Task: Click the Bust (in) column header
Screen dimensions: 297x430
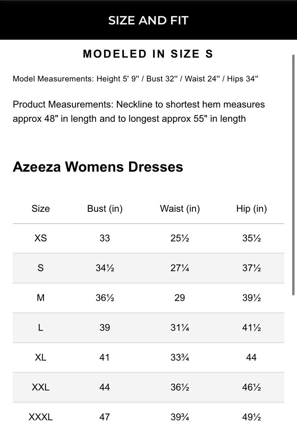Action: [x=105, y=209]
